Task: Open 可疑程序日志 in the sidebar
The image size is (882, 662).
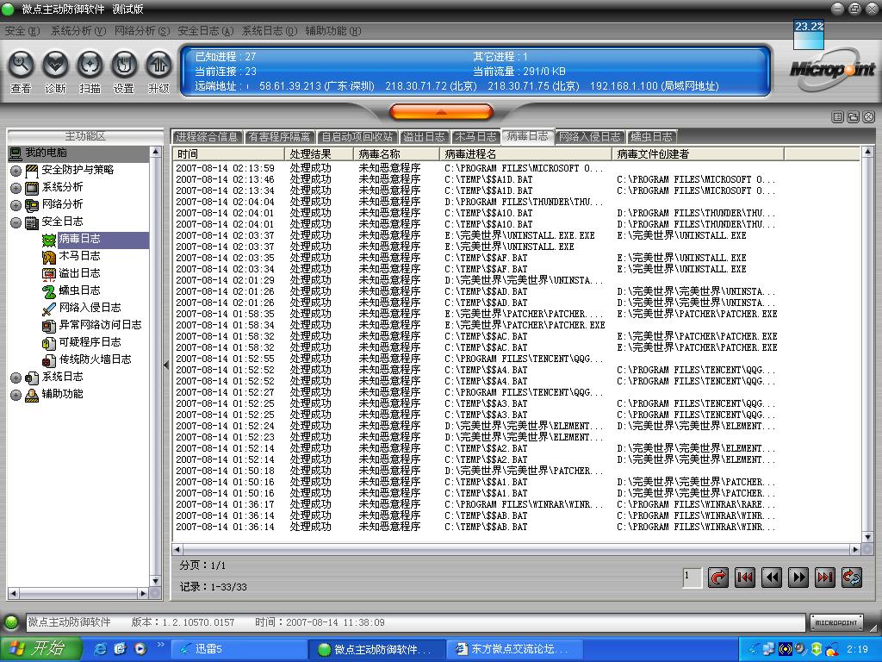Action: coord(90,342)
